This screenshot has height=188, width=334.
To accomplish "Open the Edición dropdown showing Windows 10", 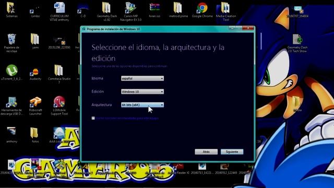I will 142,92.
